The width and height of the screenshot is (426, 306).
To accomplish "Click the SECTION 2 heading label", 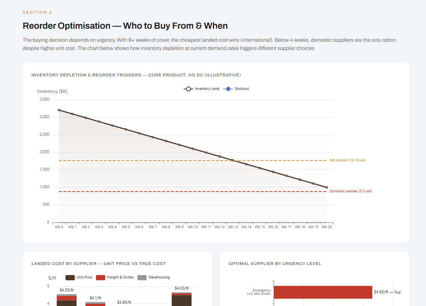I will point(37,12).
